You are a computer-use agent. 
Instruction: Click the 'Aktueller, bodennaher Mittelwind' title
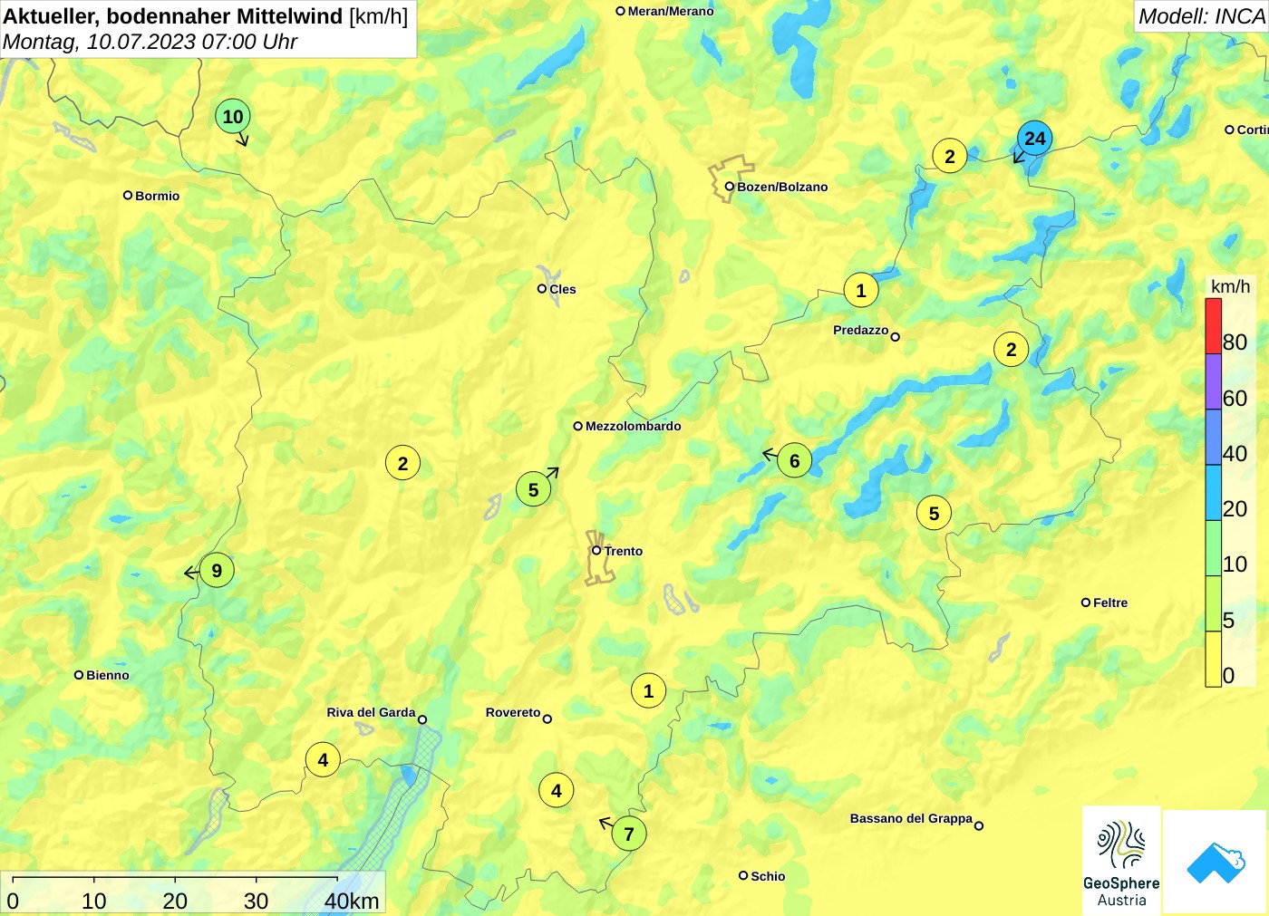pyautogui.click(x=173, y=16)
